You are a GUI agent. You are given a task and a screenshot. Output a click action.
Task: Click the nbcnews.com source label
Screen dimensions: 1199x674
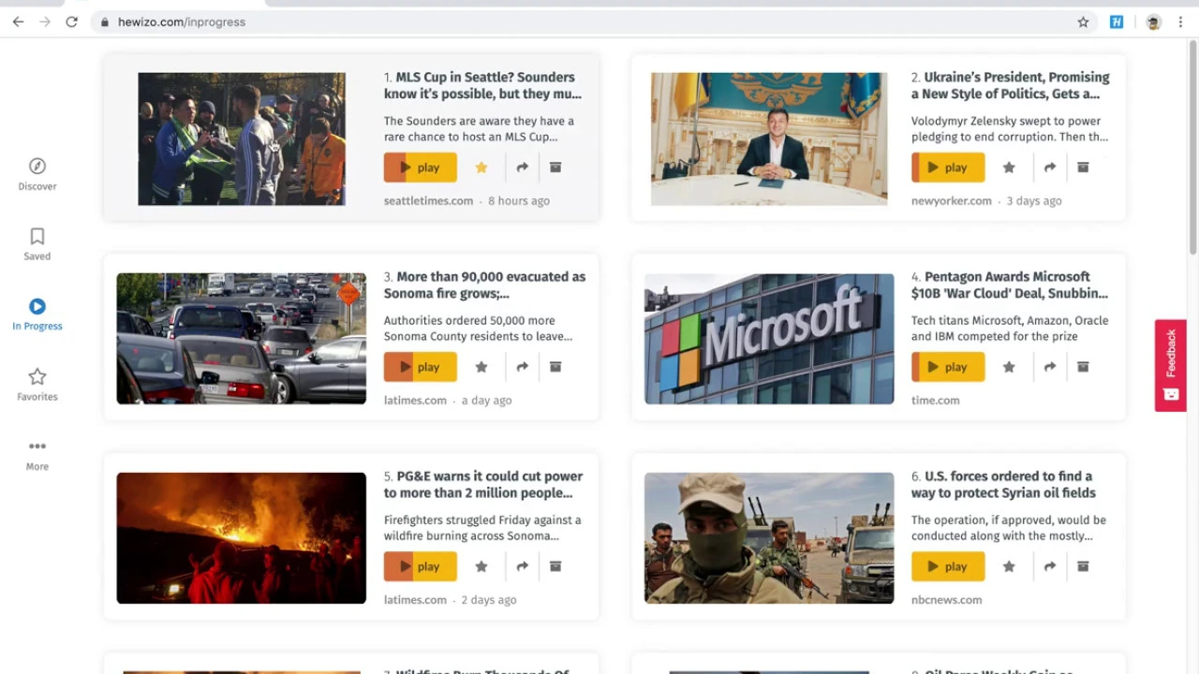(x=946, y=599)
